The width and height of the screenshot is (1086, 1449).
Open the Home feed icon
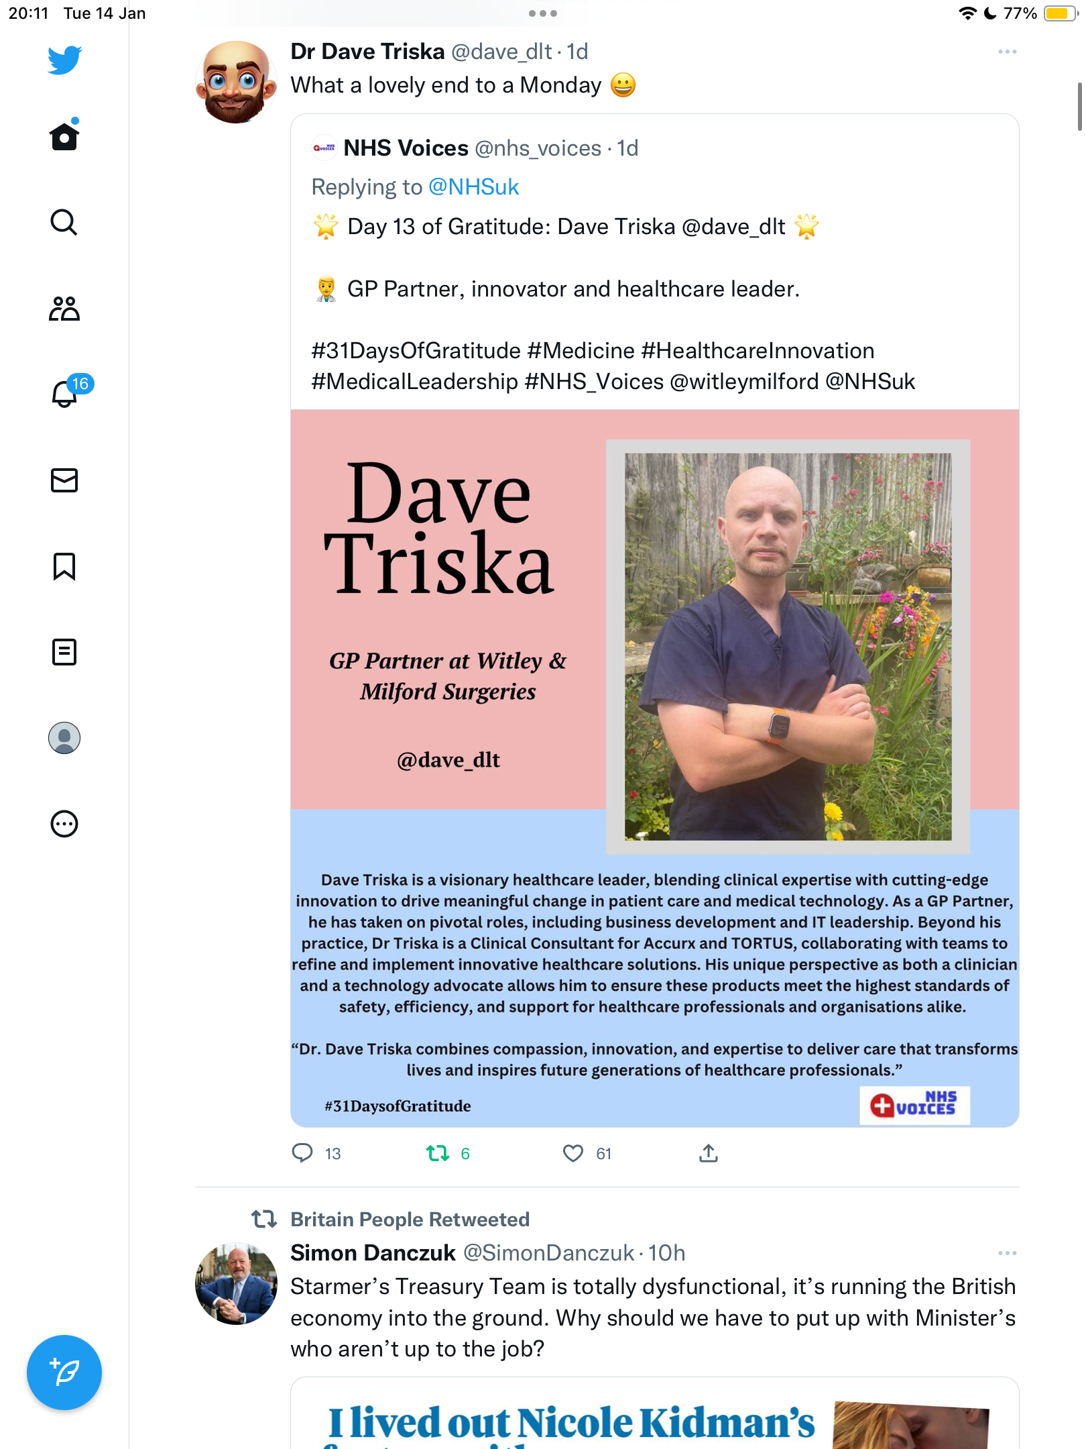pyautogui.click(x=64, y=136)
